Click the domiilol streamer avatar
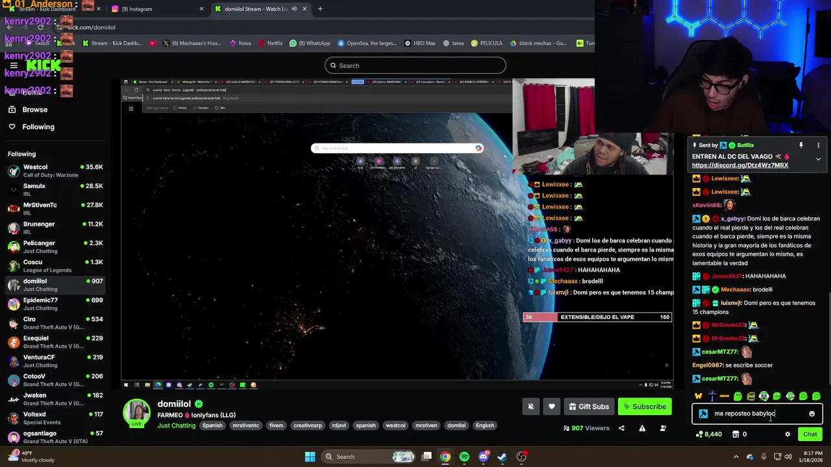Image resolution: width=831 pixels, height=467 pixels. (137, 413)
